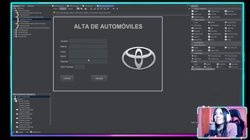Viewport: 250px width, 140px height.
Task: Select Button Group in the palette
Action: 231,25
